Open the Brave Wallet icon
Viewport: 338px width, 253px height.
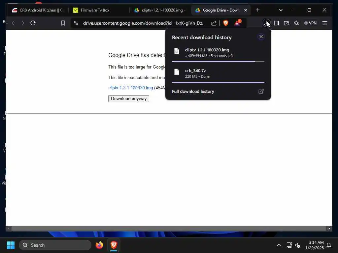coord(286,23)
